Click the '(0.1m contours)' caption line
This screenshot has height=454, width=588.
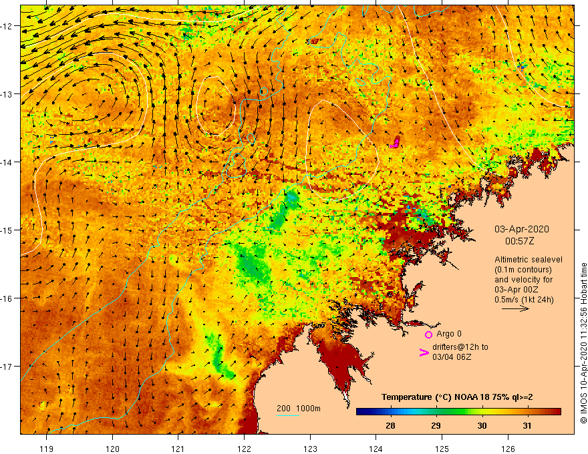tap(523, 270)
